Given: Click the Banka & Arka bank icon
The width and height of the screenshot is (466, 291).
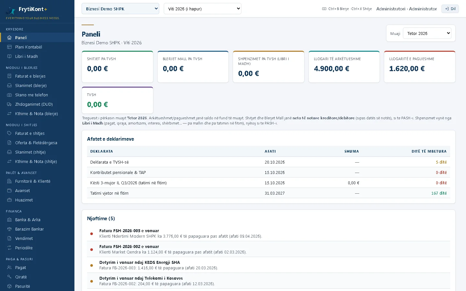Looking at the screenshot, I should pyautogui.click(x=9, y=220).
